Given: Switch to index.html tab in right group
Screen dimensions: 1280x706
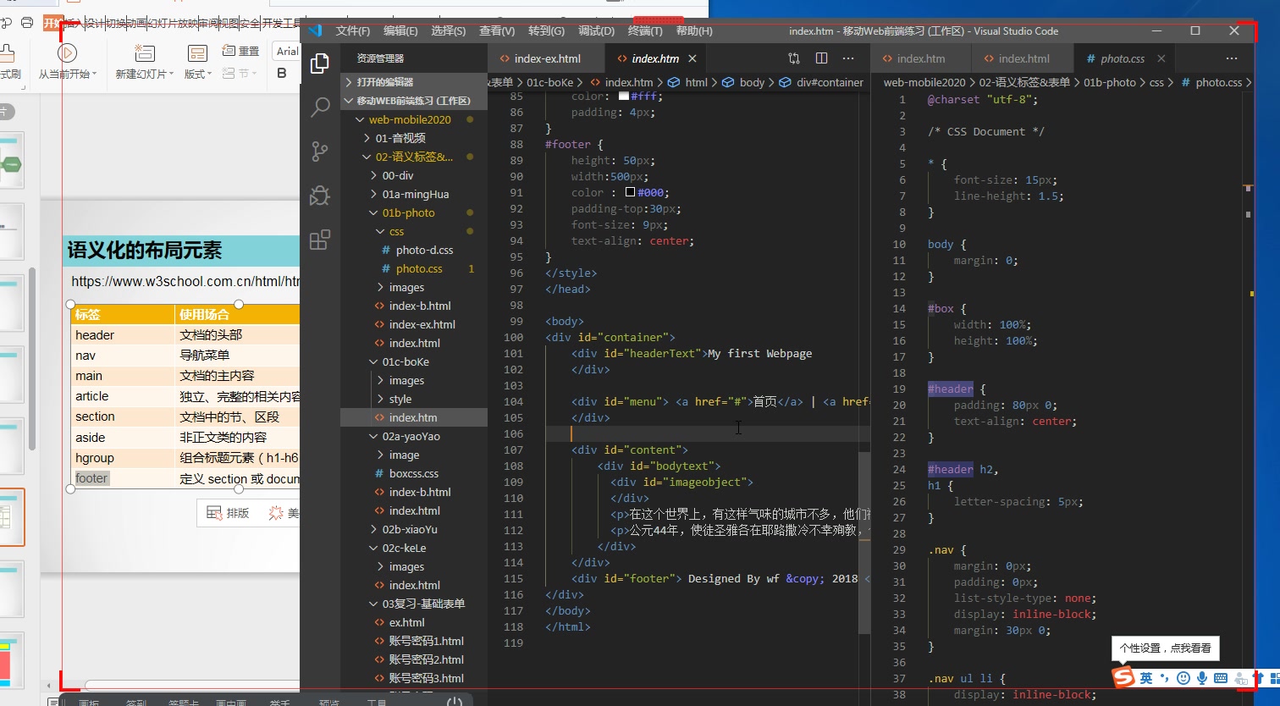Looking at the screenshot, I should click(x=1023, y=58).
